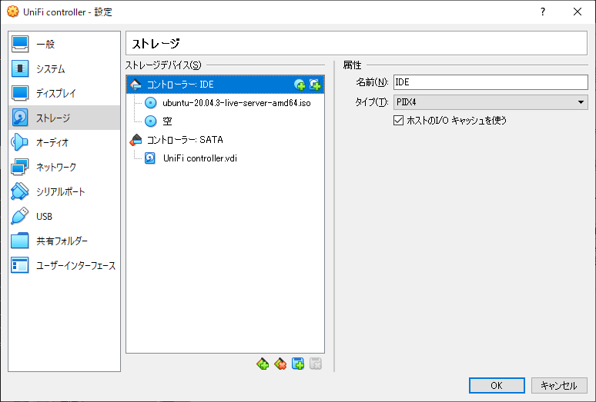Click the ネットワーク monitors icon in sidebar
The image size is (596, 402).
click(x=20, y=167)
